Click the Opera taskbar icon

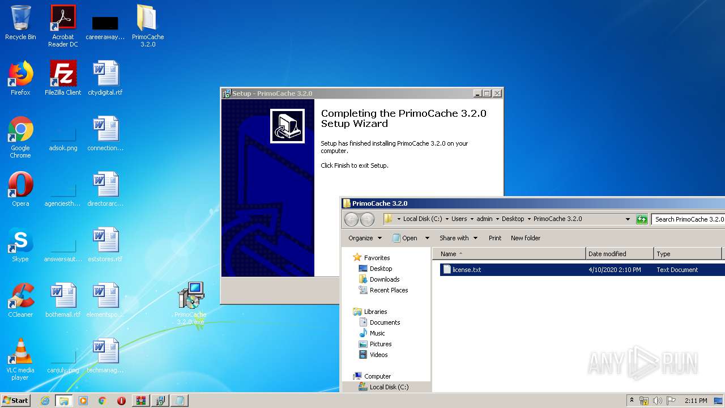click(121, 401)
